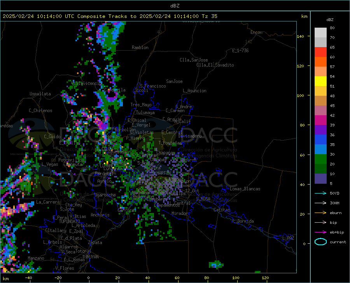This screenshot has height=283, width=350.
Task: Click the Divisadero map label
Action: click(x=190, y=136)
